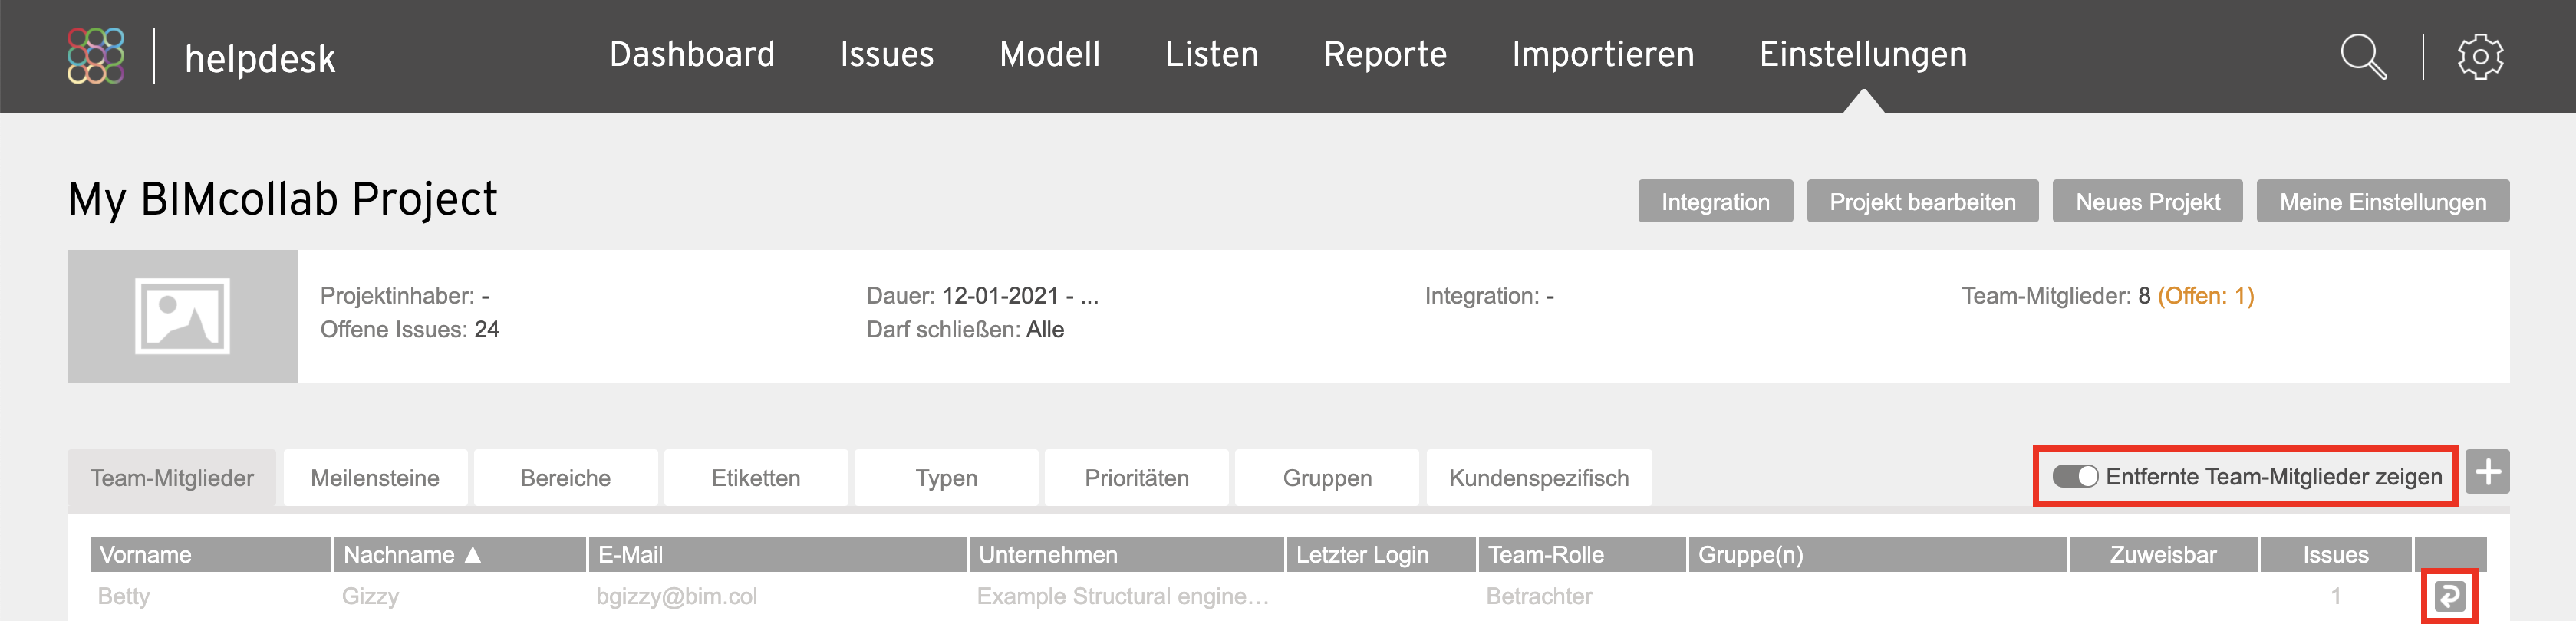
Task: Switch to Team-Mitglieder tab
Action: point(172,478)
